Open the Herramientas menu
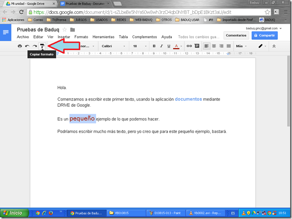Image resolution: width=292 pixels, height=219 pixels. [103, 37]
